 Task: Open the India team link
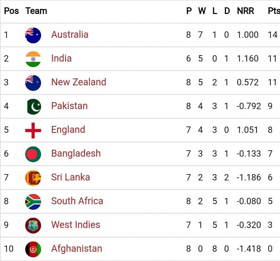(61, 59)
